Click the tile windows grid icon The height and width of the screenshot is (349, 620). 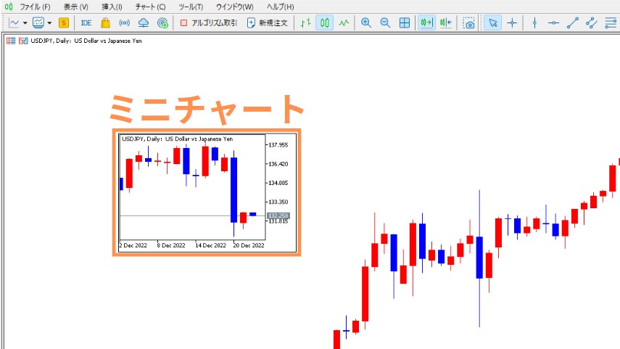(x=405, y=23)
